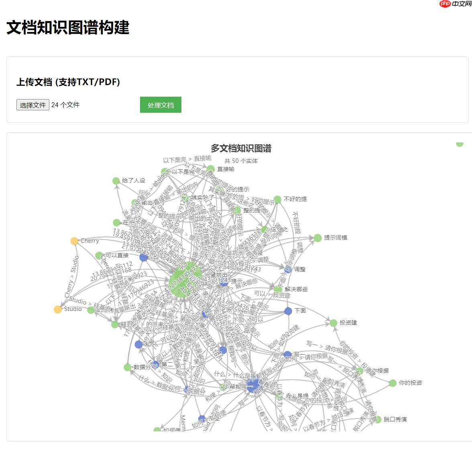
Task: Click the green 提示词模 node
Action: tap(317, 238)
